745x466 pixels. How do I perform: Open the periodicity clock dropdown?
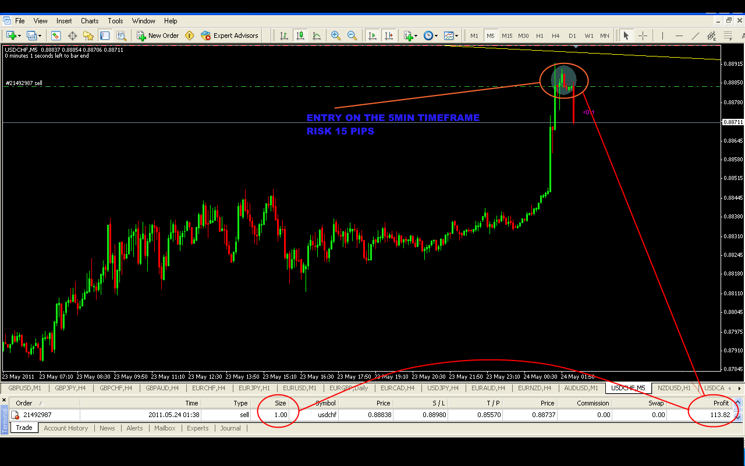(x=436, y=36)
